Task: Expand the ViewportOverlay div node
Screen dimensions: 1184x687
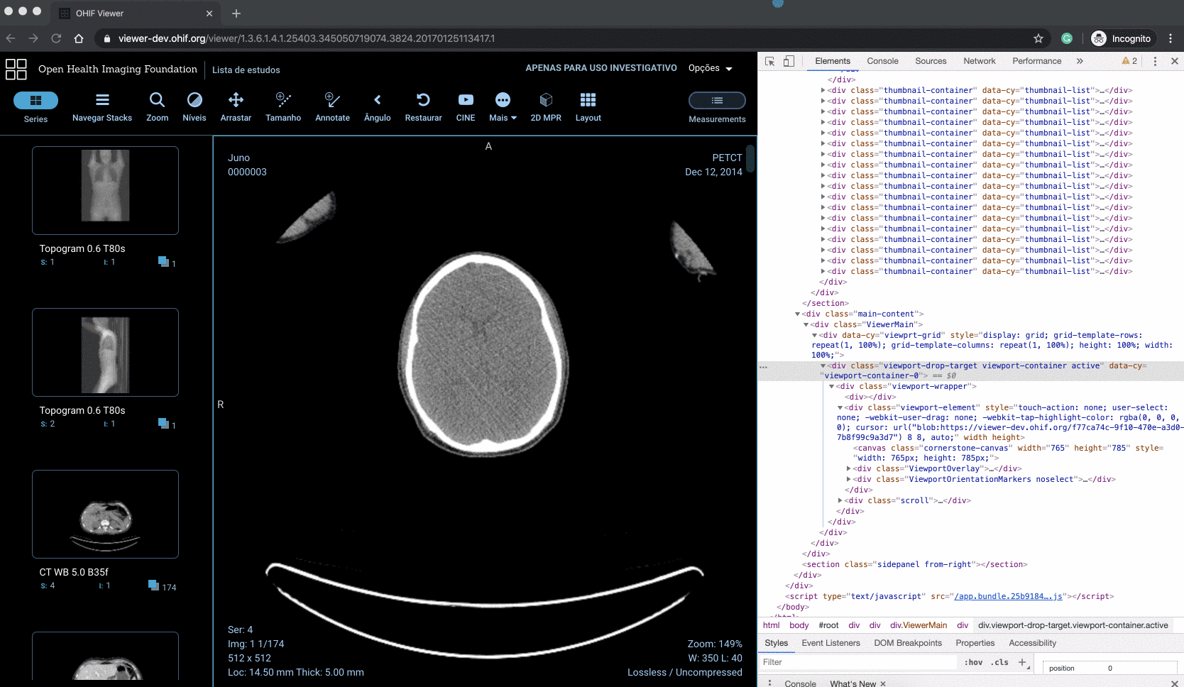Action: 849,468
